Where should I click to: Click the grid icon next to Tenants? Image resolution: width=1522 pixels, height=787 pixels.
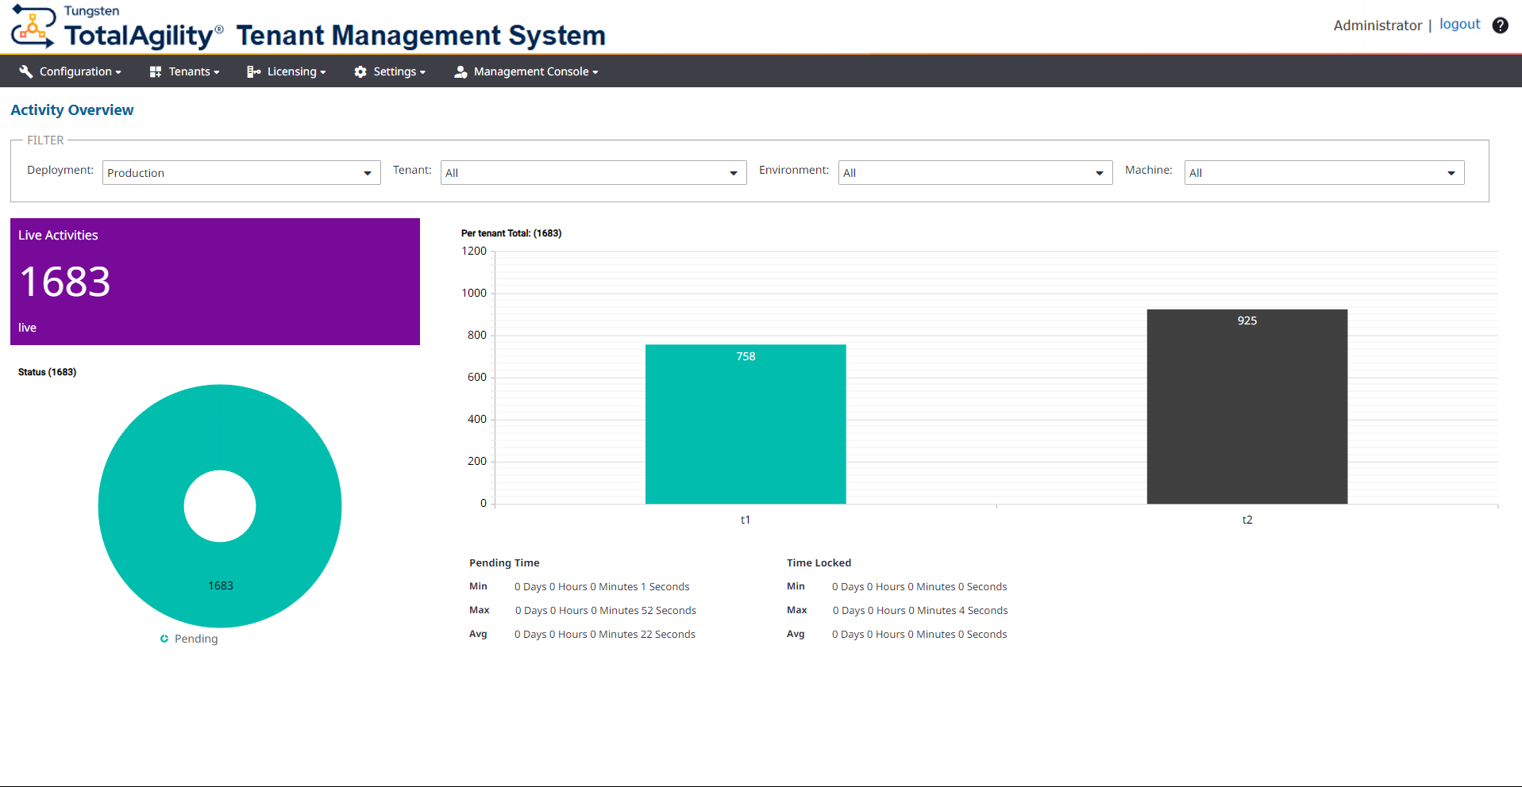click(155, 71)
